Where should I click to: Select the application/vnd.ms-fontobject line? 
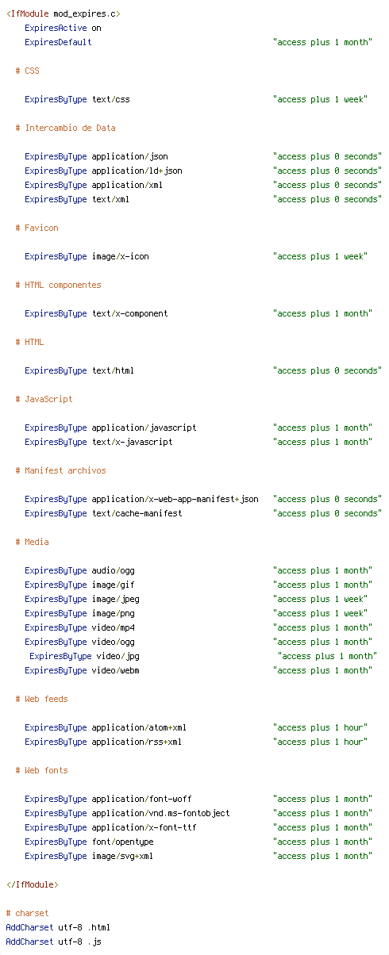coord(198,813)
